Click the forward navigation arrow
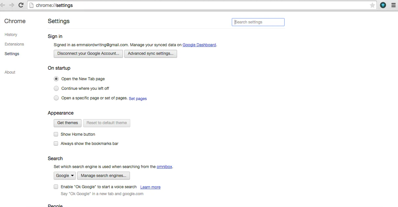 point(12,5)
